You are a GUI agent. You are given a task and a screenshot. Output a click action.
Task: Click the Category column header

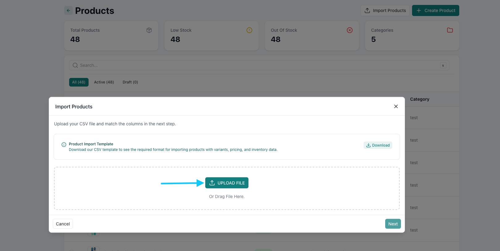click(419, 99)
